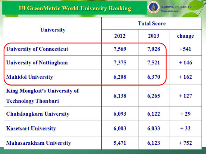206x154 pixels.
Task: Click the 2013 column header
Action: tap(154, 36)
